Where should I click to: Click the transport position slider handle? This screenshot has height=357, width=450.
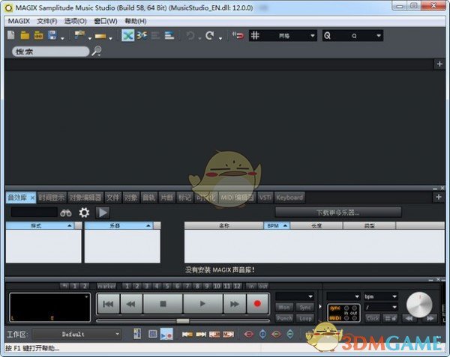pyautogui.click(x=183, y=321)
